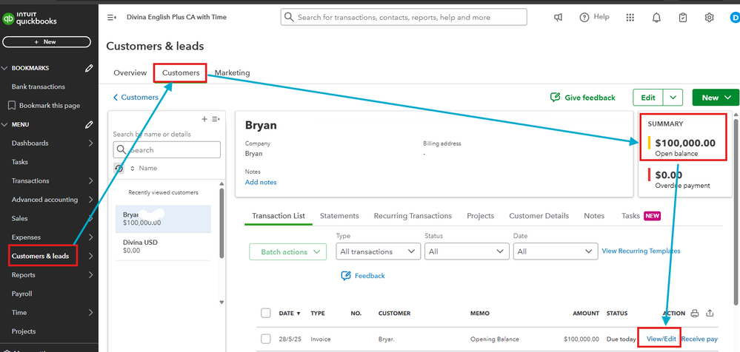Click the plus icon to add customer
This screenshot has width=740, height=352.
(204, 119)
